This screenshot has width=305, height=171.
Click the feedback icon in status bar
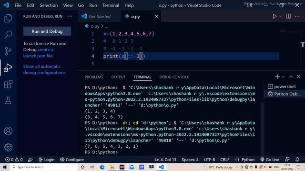(x=287, y=160)
